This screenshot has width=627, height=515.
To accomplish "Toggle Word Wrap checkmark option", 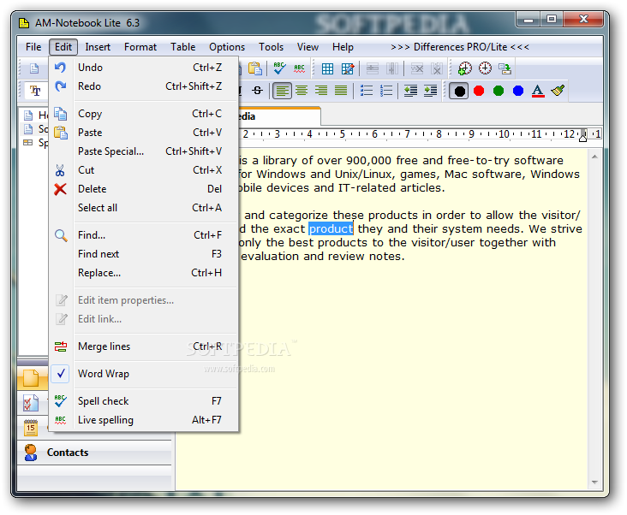I will (144, 374).
